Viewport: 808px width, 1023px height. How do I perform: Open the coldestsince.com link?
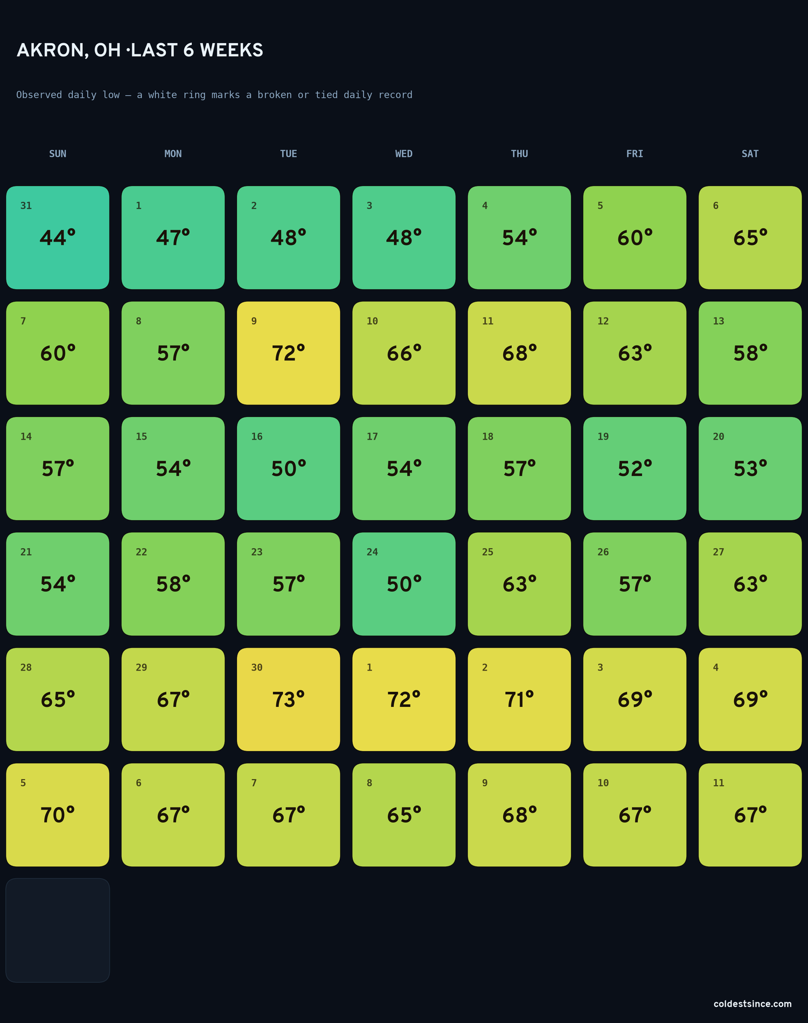[753, 1004]
